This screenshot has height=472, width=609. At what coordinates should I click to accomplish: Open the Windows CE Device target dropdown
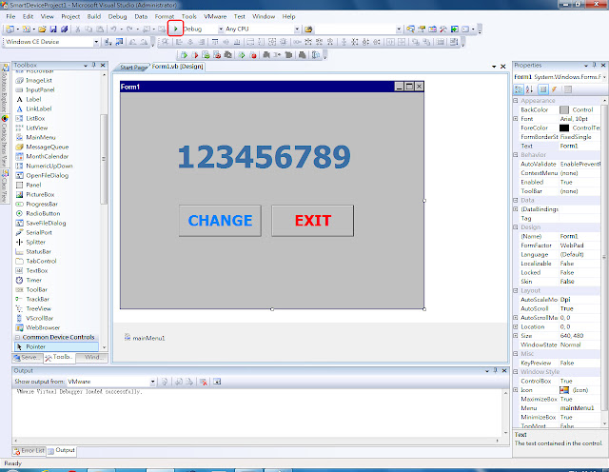click(96, 42)
